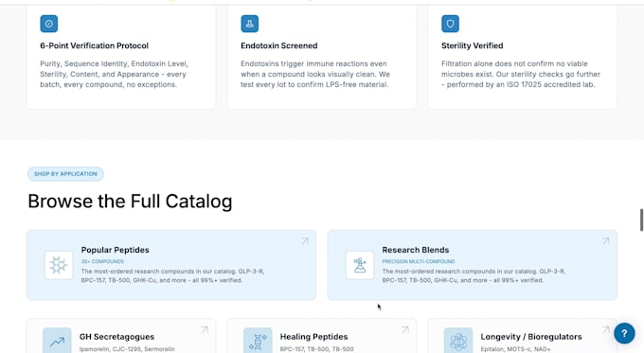Click the 6-Point Verification Protocol heading
Image resolution: width=644 pixels, height=353 pixels.
pyautogui.click(x=94, y=45)
